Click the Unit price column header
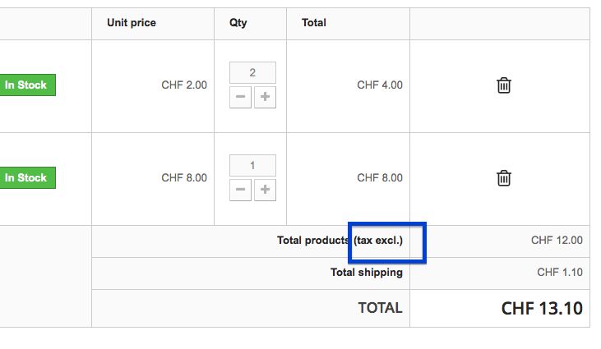The image size is (601, 349). pos(132,23)
